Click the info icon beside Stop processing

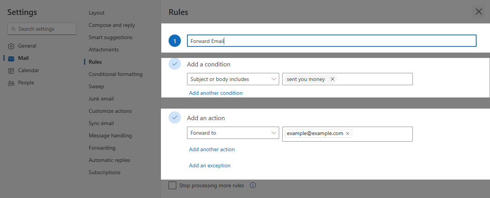(253, 185)
